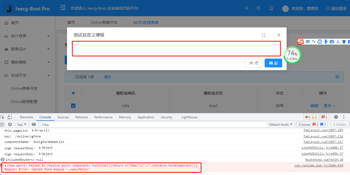Toggle DevTools device toolbar icon
This screenshot has height=175, width=350.
click(x=10, y=117)
